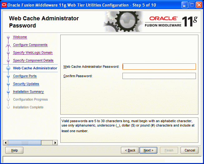Click the Confirm Password field
The width and height of the screenshot is (204, 164).
(159, 76)
